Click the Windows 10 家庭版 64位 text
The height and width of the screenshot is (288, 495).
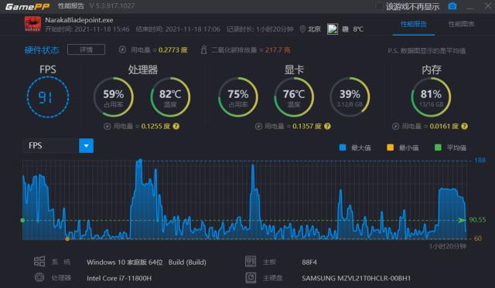(x=125, y=263)
